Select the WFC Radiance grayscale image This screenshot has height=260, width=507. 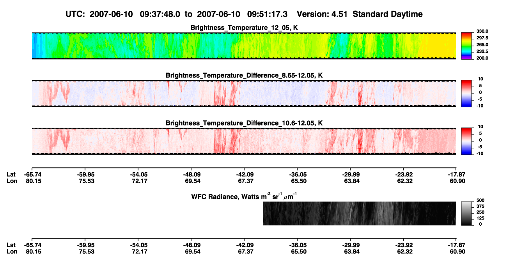tap(360, 213)
